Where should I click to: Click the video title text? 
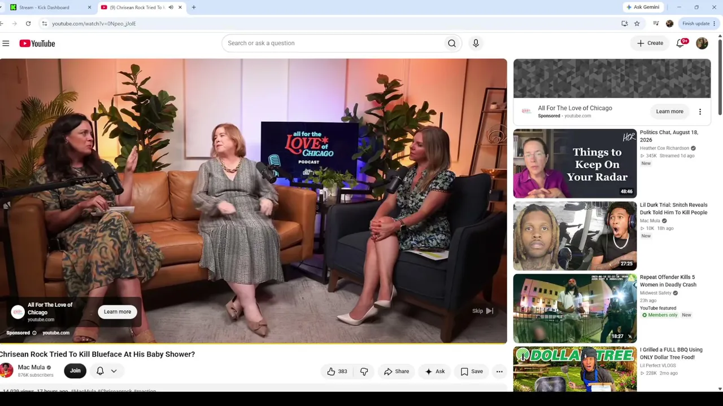tap(97, 354)
